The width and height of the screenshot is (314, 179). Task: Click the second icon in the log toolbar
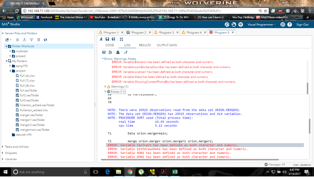(110, 52)
